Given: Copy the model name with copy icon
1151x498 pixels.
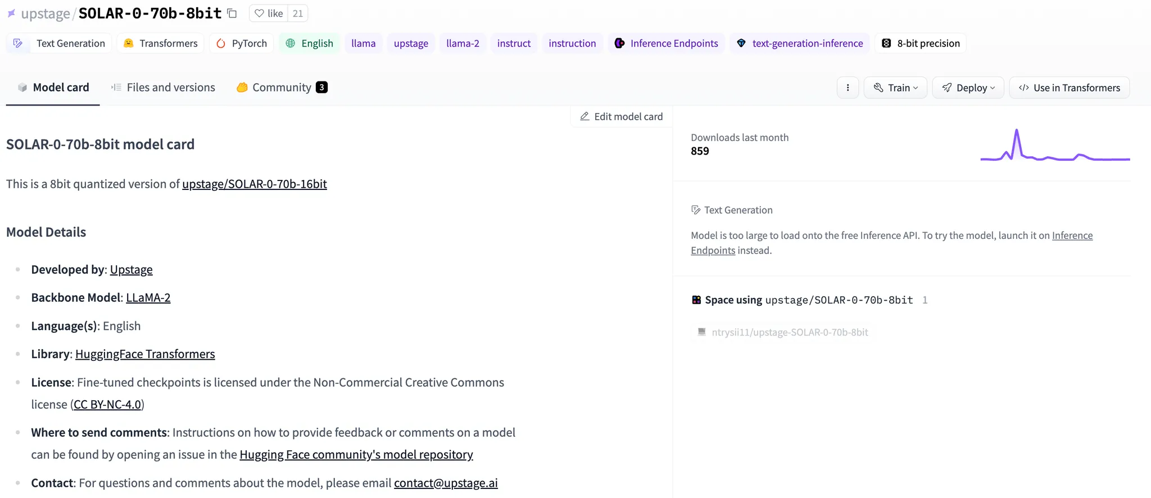Looking at the screenshot, I should [232, 13].
